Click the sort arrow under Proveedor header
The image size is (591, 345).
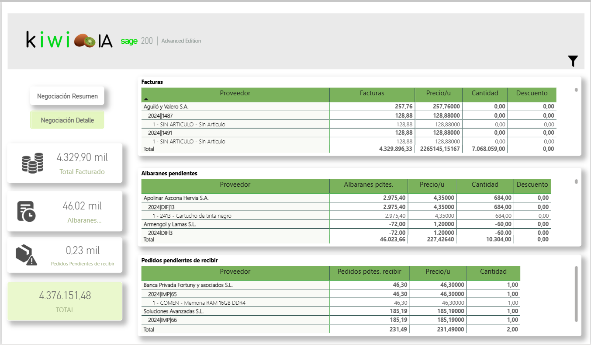tap(146, 99)
